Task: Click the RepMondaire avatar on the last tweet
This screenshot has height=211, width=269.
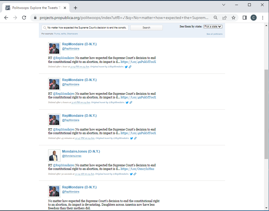Action: [x=54, y=191]
